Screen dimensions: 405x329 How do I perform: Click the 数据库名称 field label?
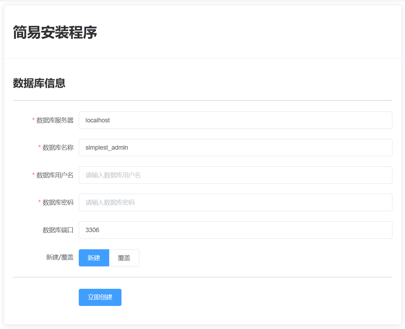point(58,148)
